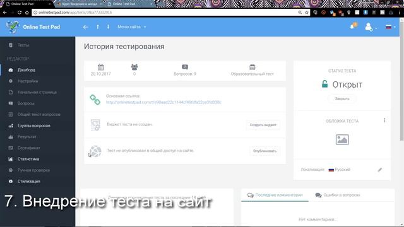This screenshot has width=404, height=227.
Task: Open Chrome three-dot menu
Action: pyautogui.click(x=400, y=13)
